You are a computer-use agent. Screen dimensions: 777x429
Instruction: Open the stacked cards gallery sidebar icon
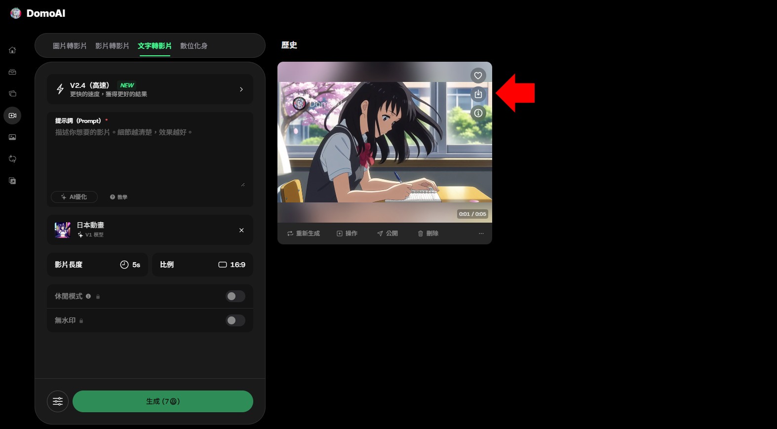12,93
